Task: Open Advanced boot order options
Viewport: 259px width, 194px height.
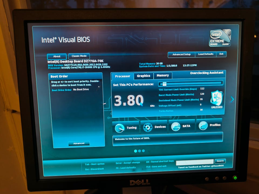Action: [79, 143]
